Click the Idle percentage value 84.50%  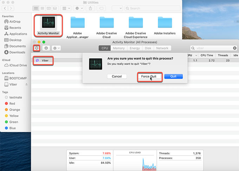coord(106,163)
